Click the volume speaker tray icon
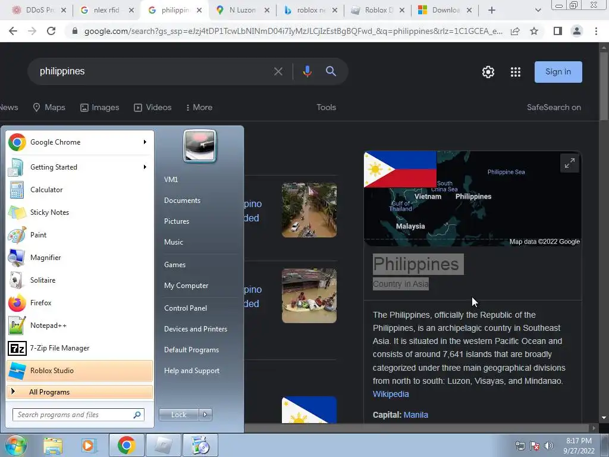The height and width of the screenshot is (457, 609). pos(549,446)
